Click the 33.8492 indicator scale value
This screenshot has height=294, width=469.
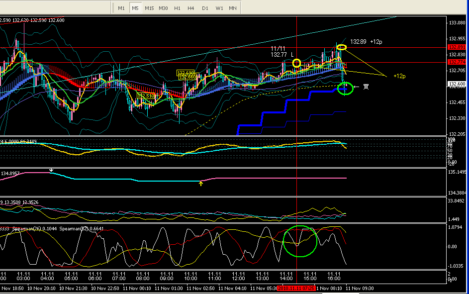pos(456,200)
